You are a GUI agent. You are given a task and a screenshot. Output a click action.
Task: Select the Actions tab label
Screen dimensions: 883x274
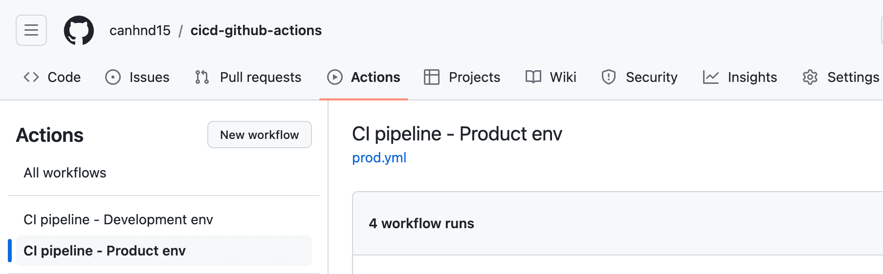tap(375, 77)
